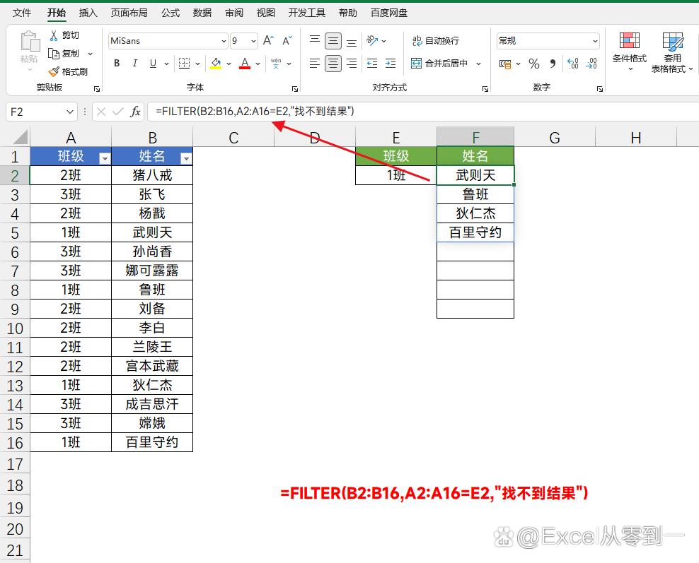Click the formula Cancel (X) button
The image size is (699, 563).
[x=101, y=112]
